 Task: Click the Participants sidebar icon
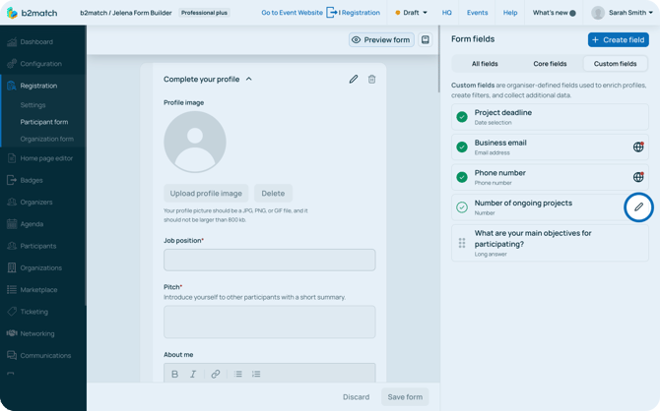pos(12,246)
